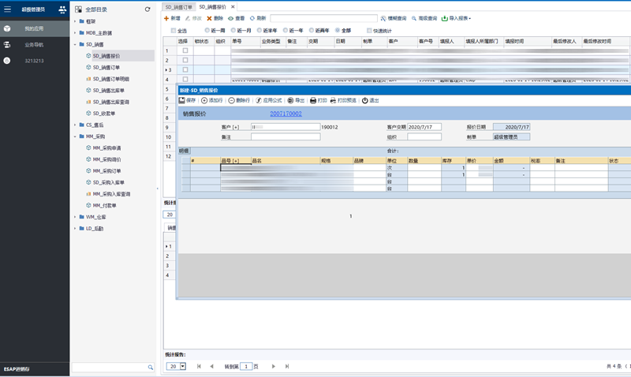Click the 全部目录 layout icon
This screenshot has height=377, width=631.
[78, 9]
